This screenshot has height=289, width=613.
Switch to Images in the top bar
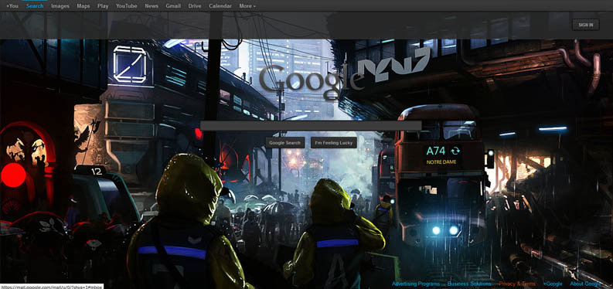click(x=60, y=6)
